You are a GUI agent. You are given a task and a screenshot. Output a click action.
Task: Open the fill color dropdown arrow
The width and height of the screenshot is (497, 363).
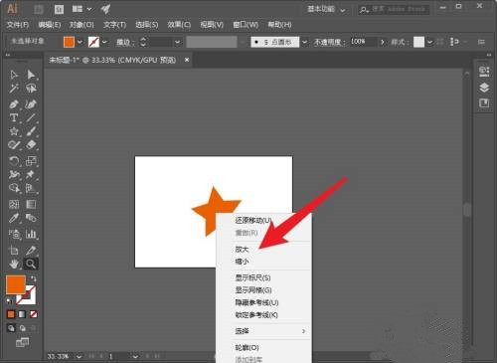(x=80, y=42)
